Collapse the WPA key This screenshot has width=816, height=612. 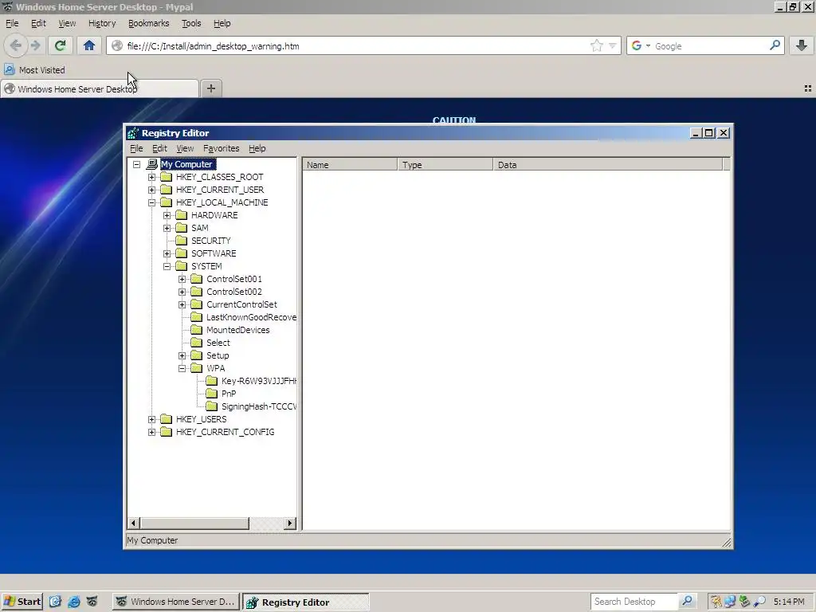point(182,368)
